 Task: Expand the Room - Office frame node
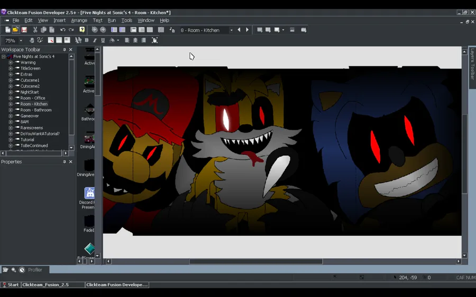(11, 98)
